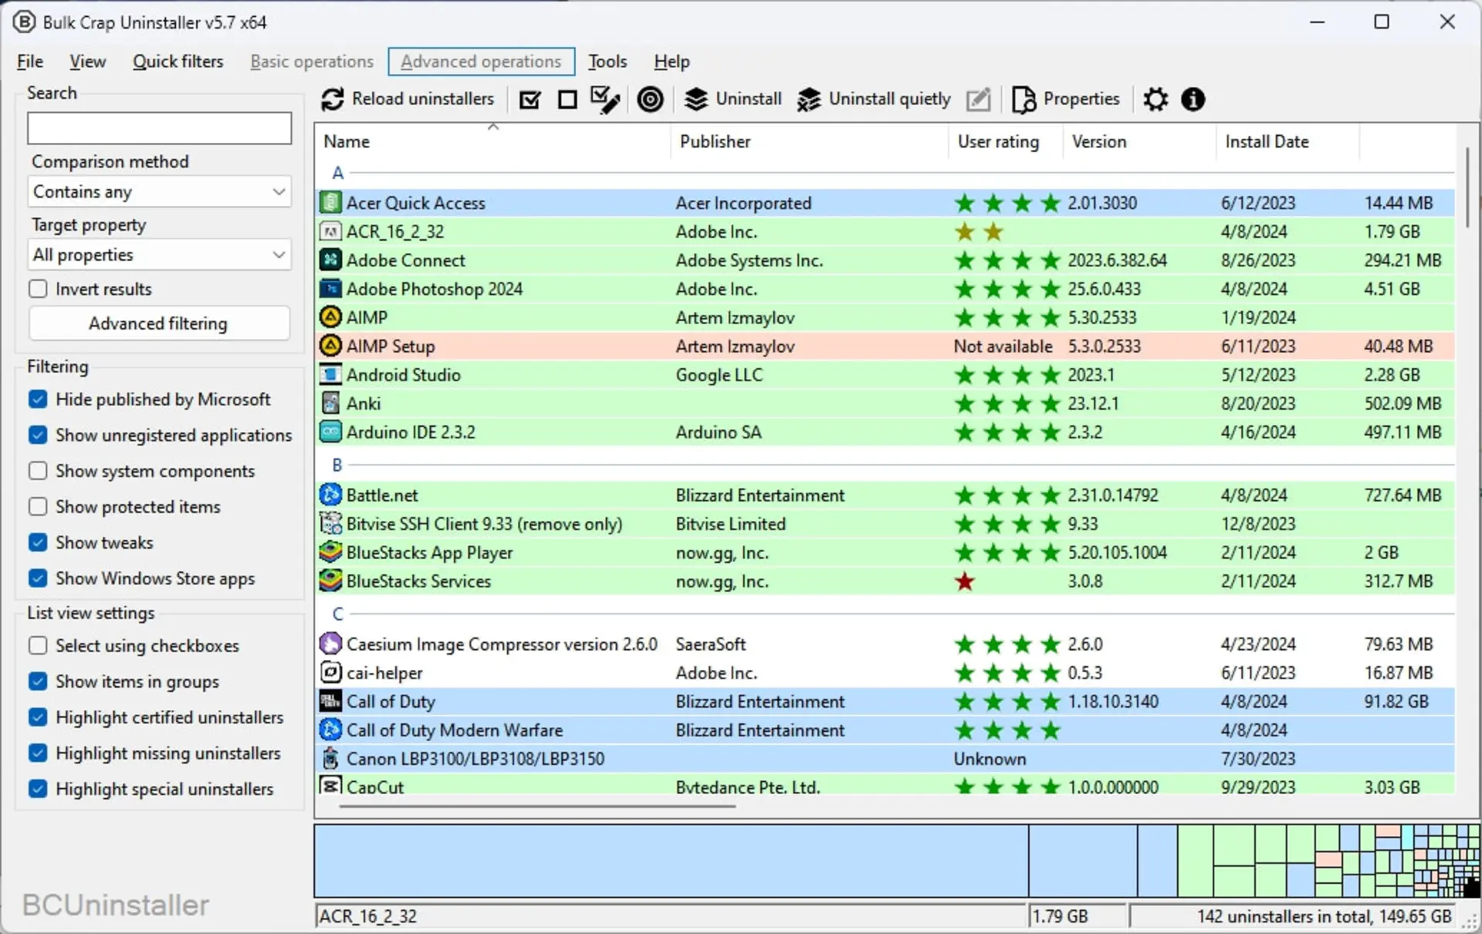Open the Quick filters menu
This screenshot has width=1482, height=934.
(x=178, y=62)
